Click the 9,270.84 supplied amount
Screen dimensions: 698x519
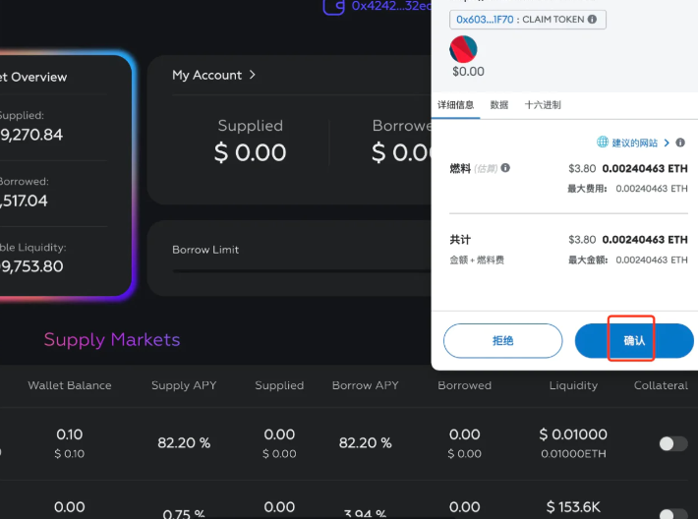(31, 135)
